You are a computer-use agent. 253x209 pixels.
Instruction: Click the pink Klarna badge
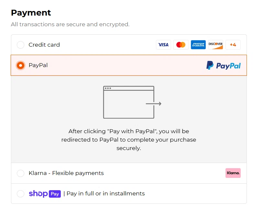[233, 173]
